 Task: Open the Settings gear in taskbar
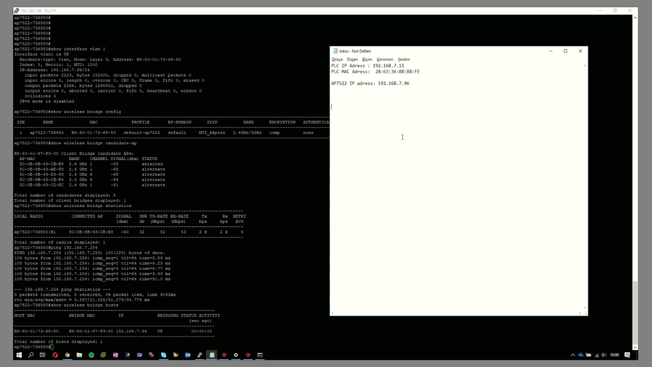click(235, 355)
